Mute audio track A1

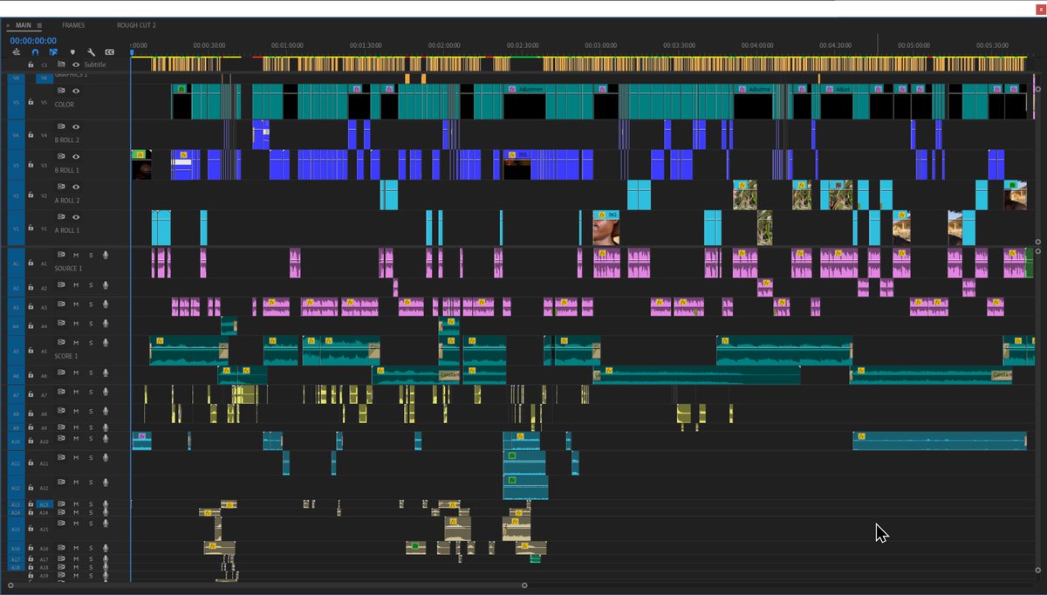tap(77, 254)
